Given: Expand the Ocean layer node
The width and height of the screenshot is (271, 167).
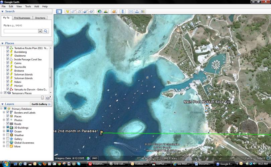Looking at the screenshot, I should click(x=4, y=131).
